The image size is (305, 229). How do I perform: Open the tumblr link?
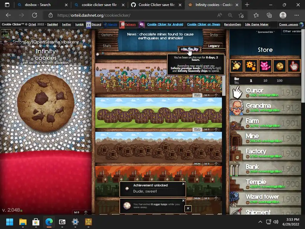coord(79,24)
